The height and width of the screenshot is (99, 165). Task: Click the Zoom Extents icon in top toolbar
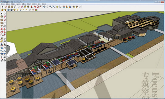click(54, 7)
